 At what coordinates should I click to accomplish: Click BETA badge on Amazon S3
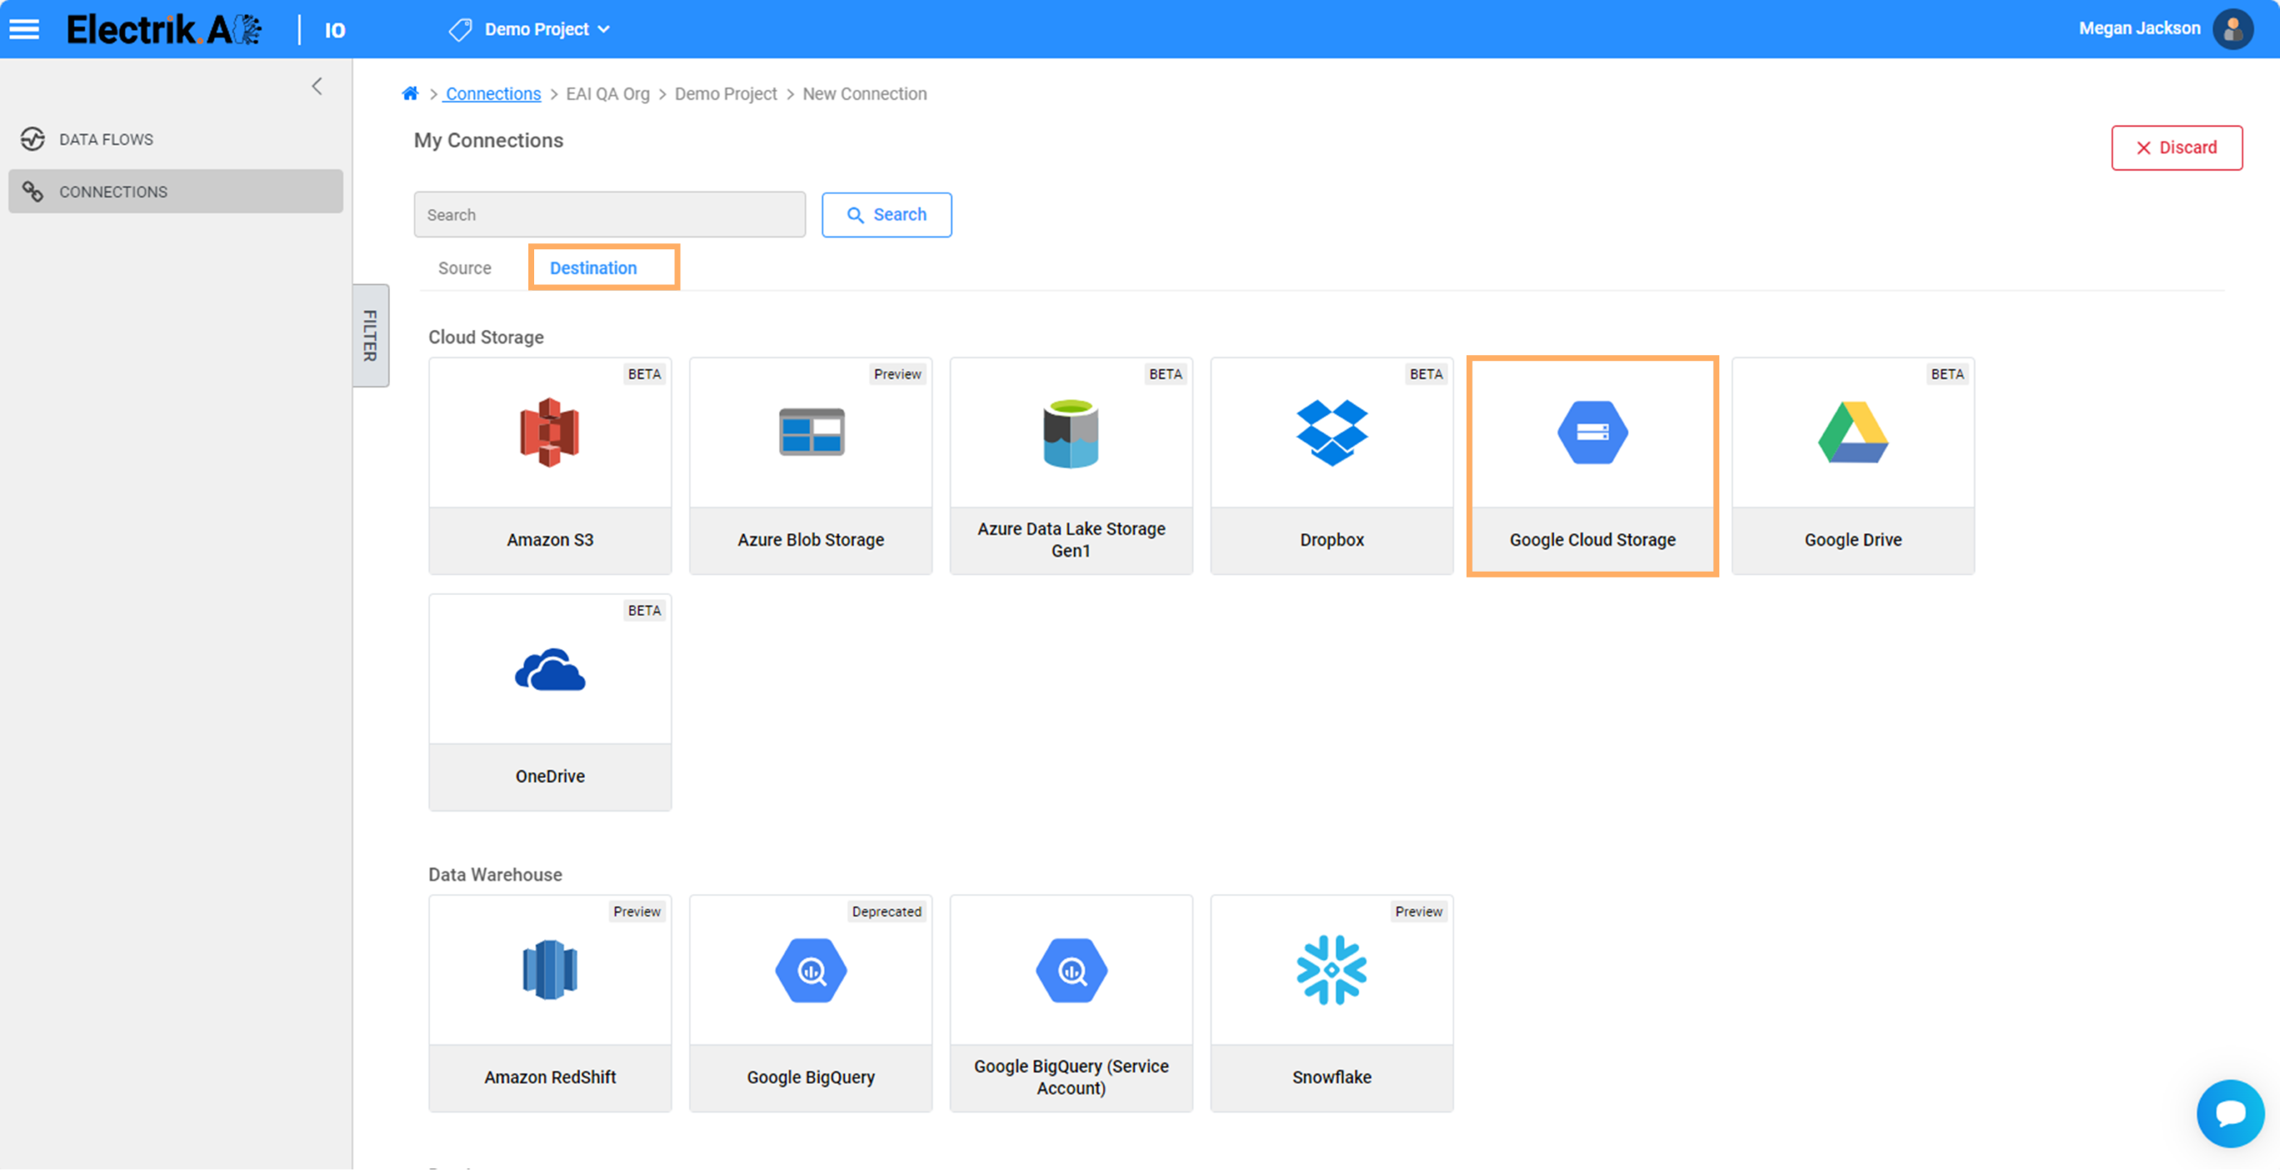[644, 374]
